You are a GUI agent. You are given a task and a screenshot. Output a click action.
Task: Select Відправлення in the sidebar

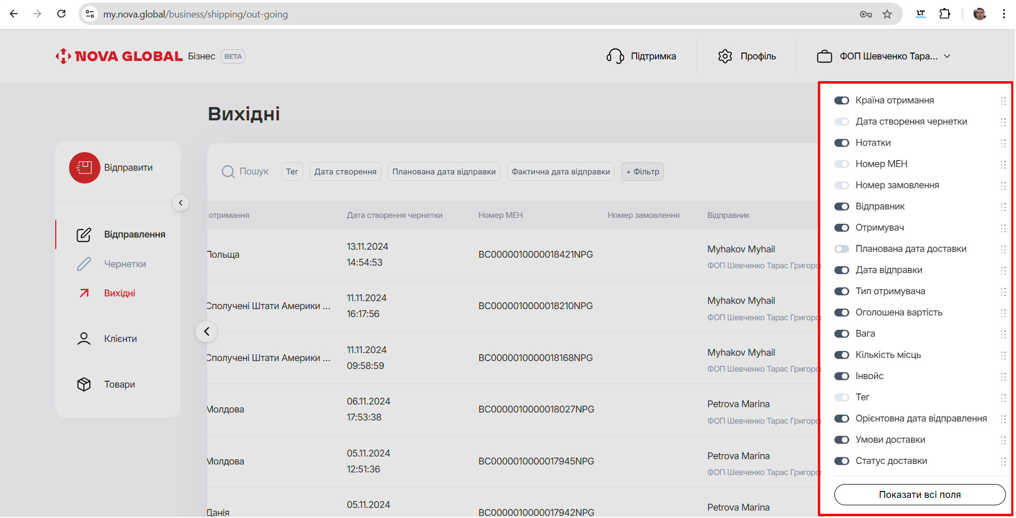(x=134, y=234)
